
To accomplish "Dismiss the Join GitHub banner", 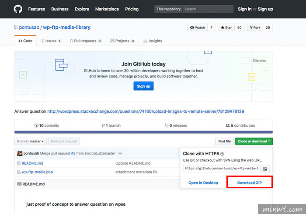I will point(260,61).
